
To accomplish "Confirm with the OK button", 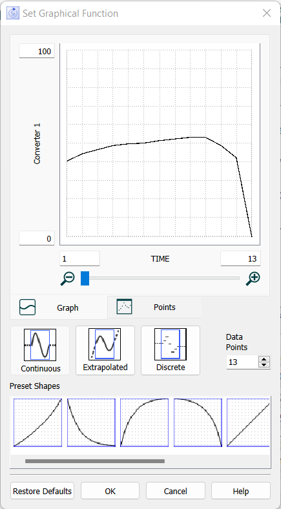I will click(110, 491).
